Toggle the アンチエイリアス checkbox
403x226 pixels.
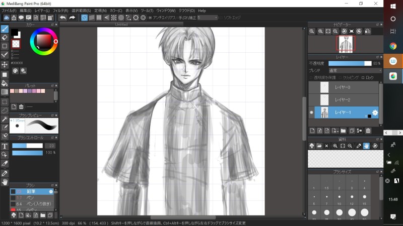click(x=150, y=18)
